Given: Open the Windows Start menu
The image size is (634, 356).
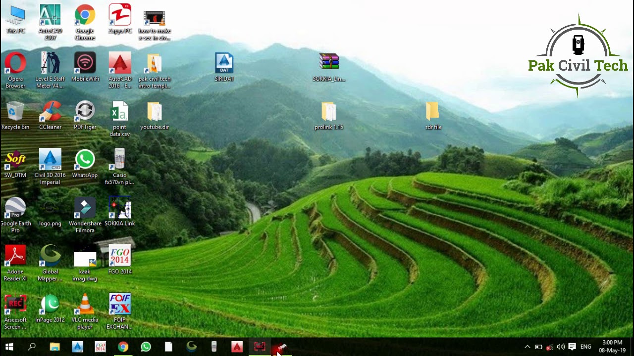Looking at the screenshot, I should 9,347.
